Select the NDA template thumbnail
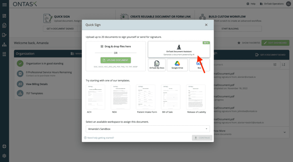This screenshot has width=293, height=162. pyautogui.click(x=120, y=97)
